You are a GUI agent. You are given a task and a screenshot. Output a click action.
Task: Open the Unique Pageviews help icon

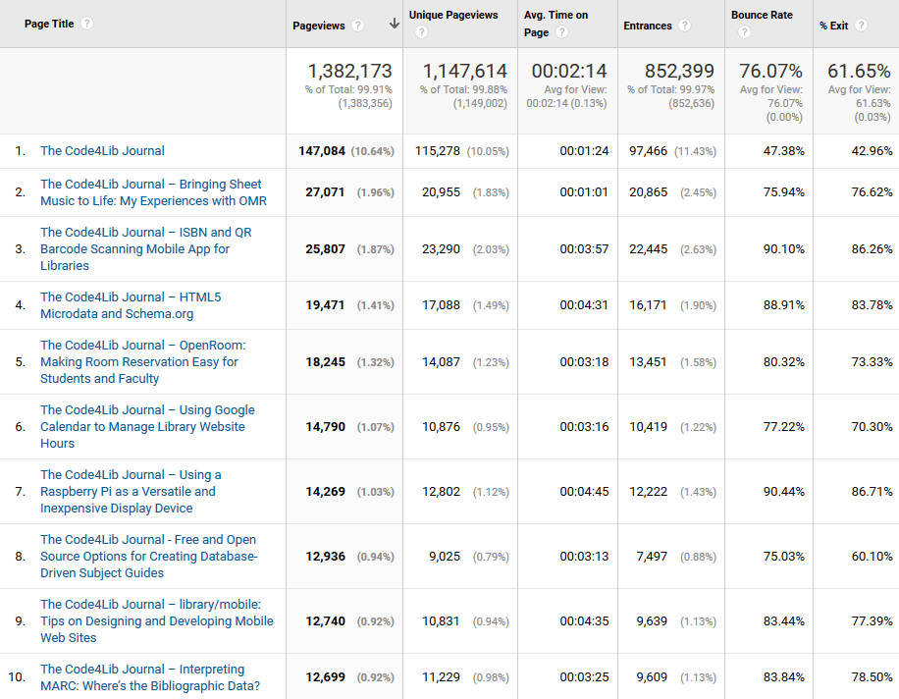(421, 32)
